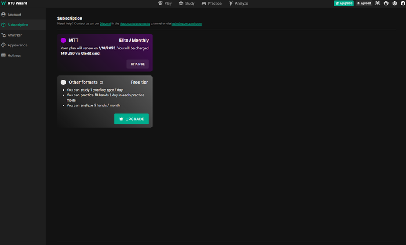Click the Upload button in top bar
This screenshot has width=406, height=245.
click(x=364, y=3)
